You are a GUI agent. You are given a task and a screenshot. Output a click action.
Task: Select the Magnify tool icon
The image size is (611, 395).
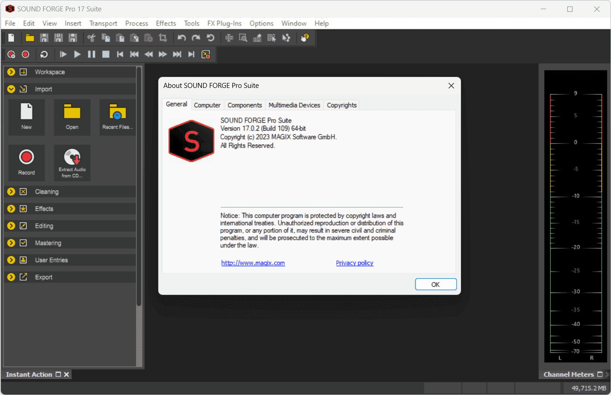pos(243,38)
